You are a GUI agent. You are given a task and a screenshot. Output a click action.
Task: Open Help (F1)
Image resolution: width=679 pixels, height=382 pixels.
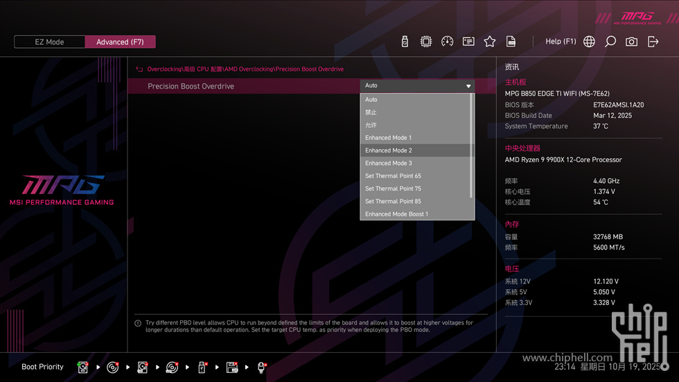pyautogui.click(x=561, y=42)
